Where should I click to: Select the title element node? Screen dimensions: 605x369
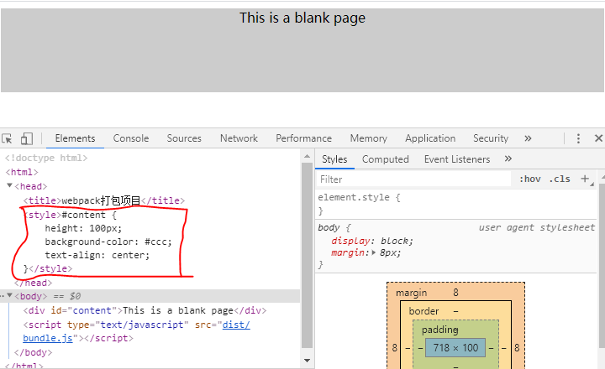point(104,200)
